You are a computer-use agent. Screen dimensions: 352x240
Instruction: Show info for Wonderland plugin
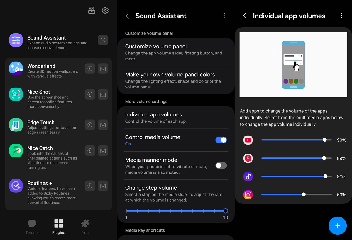90,68
